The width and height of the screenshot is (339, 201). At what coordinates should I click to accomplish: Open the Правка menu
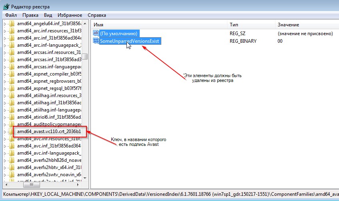(30, 15)
